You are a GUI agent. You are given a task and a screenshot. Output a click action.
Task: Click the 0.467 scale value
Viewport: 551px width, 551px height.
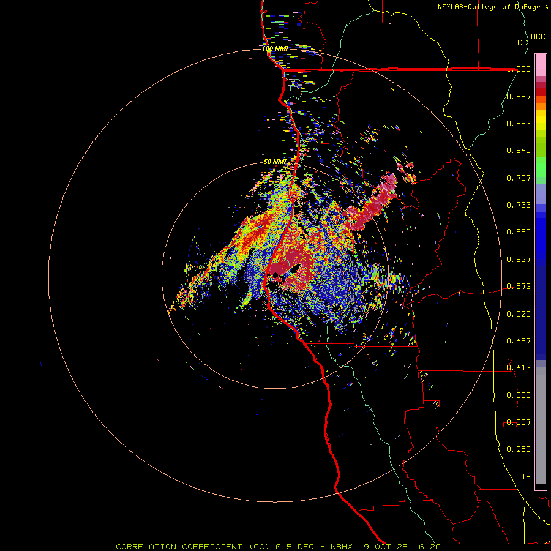coord(519,341)
